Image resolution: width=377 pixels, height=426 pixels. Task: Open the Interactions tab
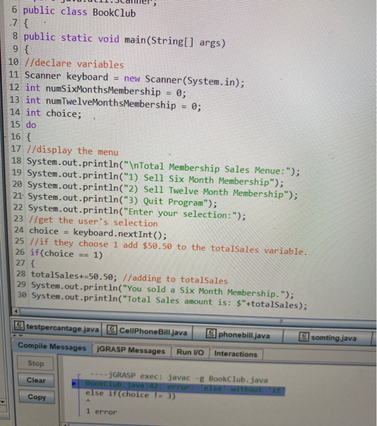point(235,354)
